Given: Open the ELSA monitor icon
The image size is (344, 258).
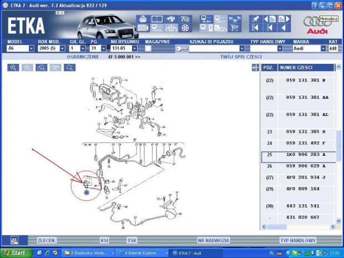Looking at the screenshot, I should point(206,19).
